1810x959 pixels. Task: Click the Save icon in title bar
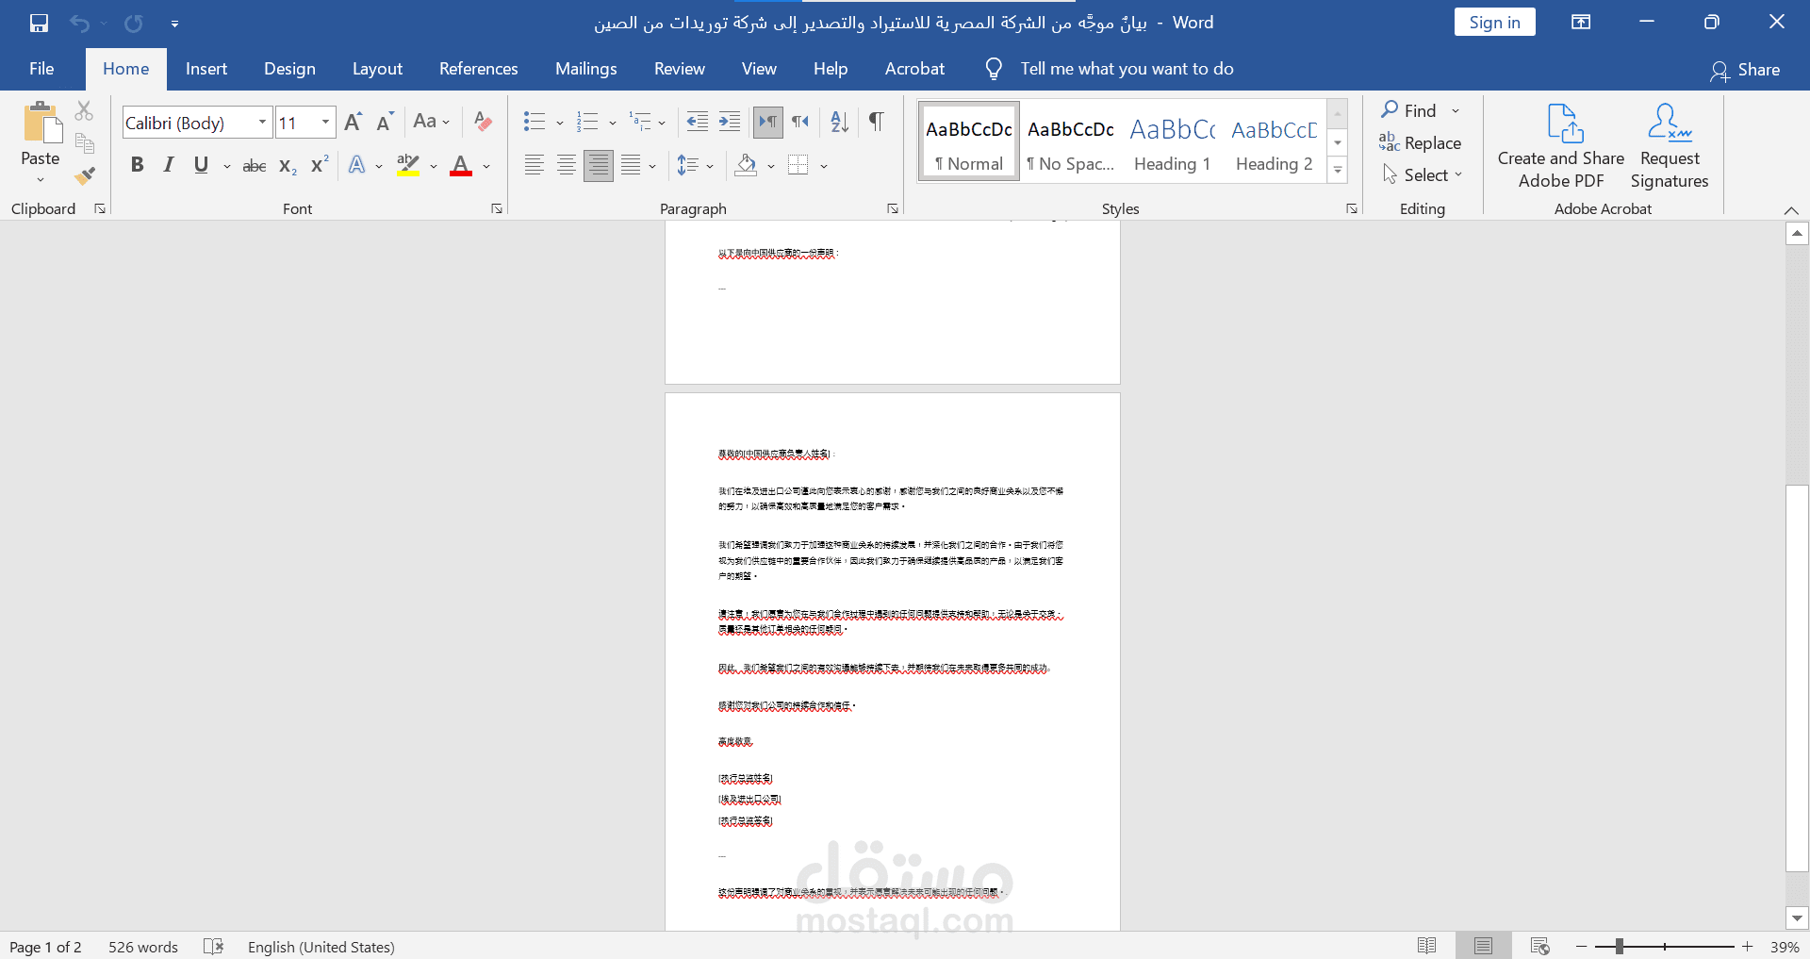(x=39, y=23)
